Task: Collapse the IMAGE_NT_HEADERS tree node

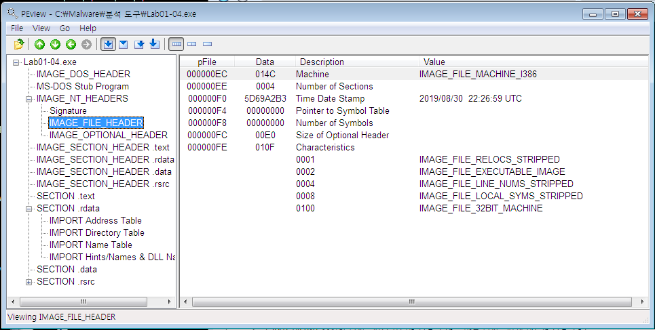Action: (29, 100)
